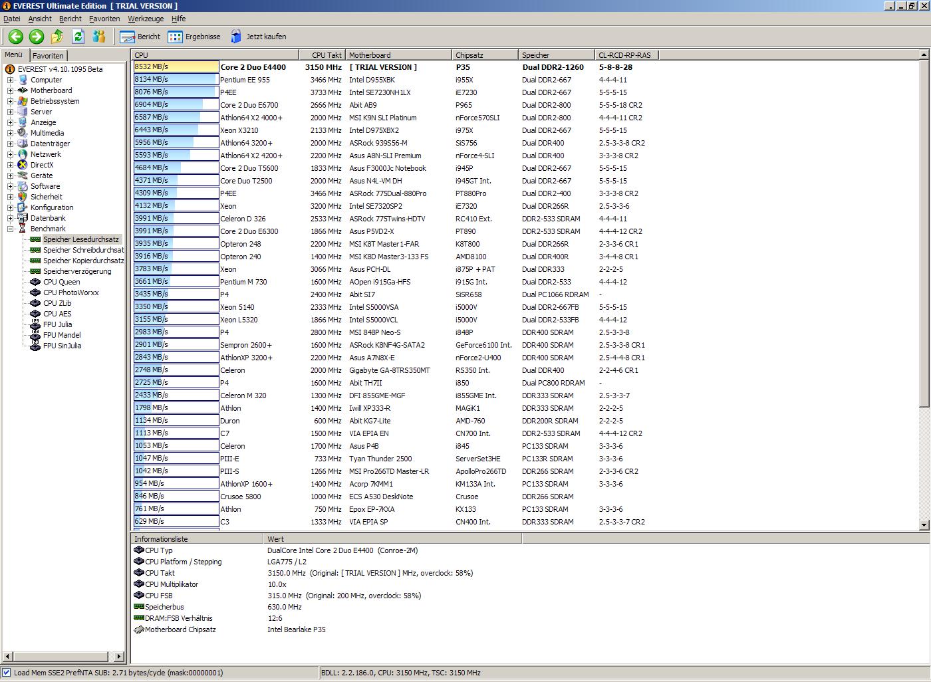Select the CPU ZLib benchmark

(57, 303)
